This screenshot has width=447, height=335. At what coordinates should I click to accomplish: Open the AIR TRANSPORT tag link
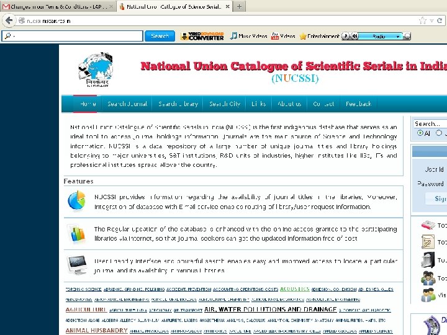pyautogui.click(x=188, y=310)
